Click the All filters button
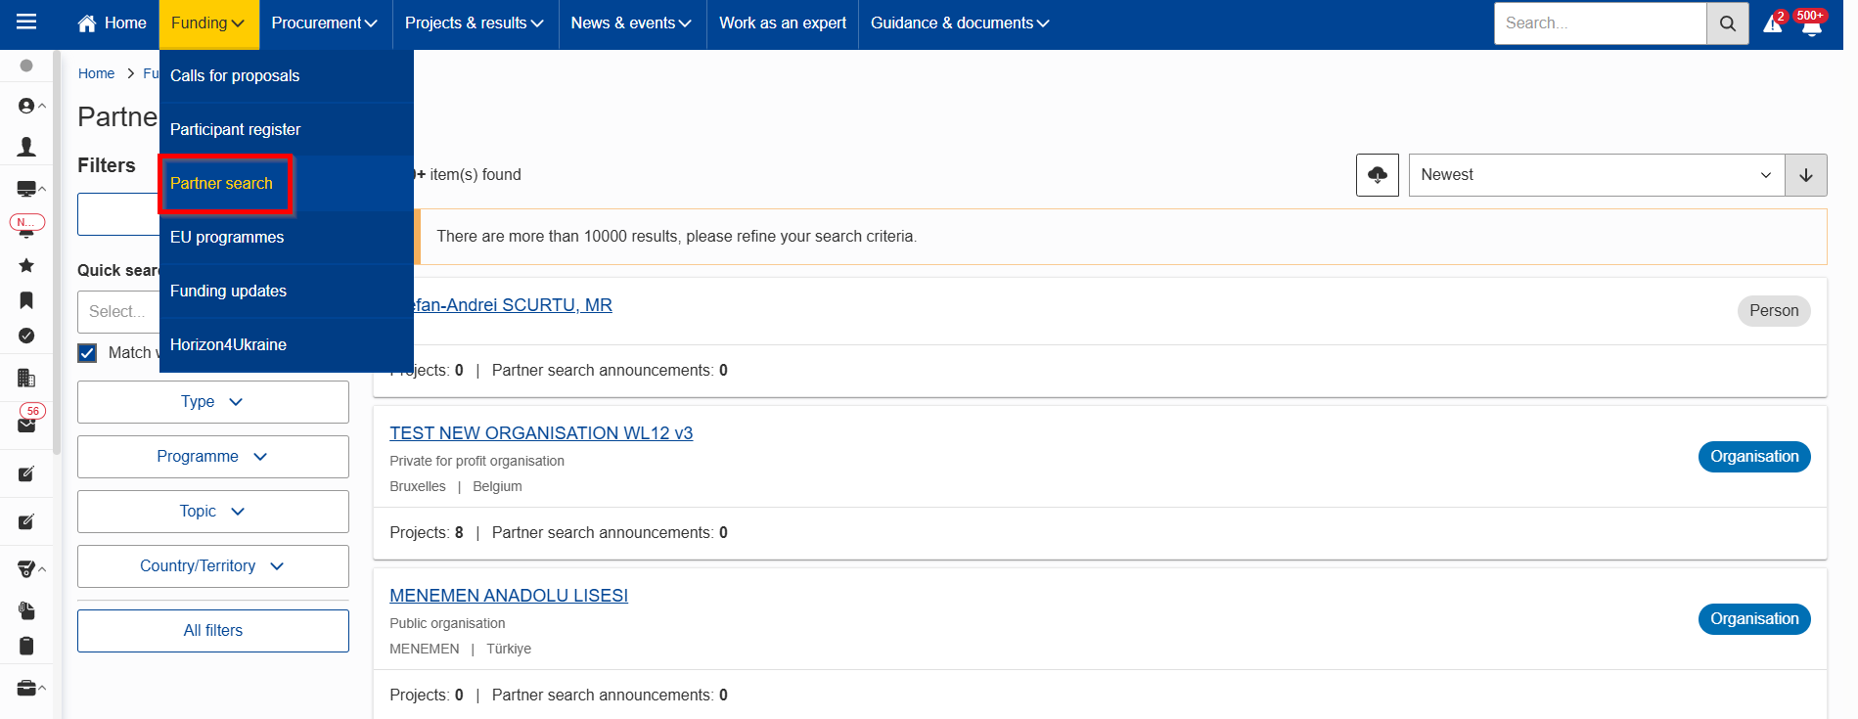Image resolution: width=1858 pixels, height=719 pixels. pos(213,631)
